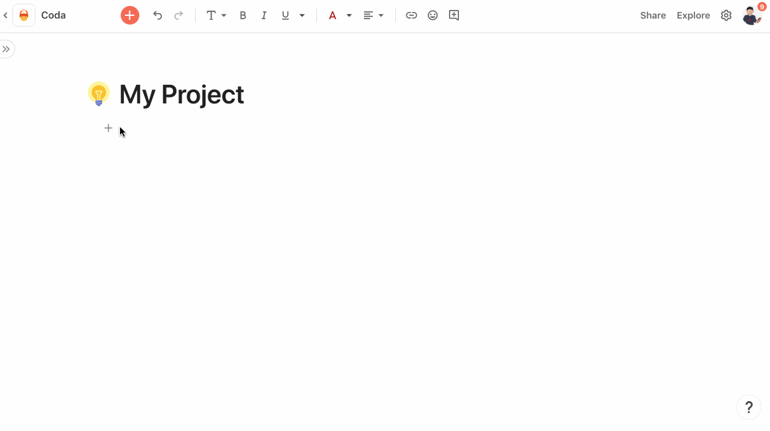Open the emoji picker
This screenshot has width=770, height=431.
[432, 15]
